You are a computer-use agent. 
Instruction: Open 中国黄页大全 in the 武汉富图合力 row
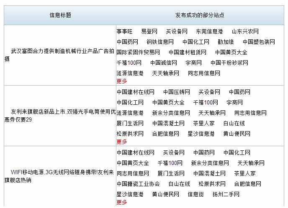pos(231,52)
